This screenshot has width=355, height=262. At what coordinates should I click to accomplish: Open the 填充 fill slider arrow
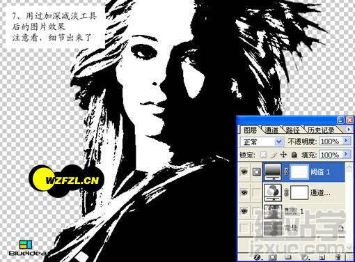click(x=346, y=154)
